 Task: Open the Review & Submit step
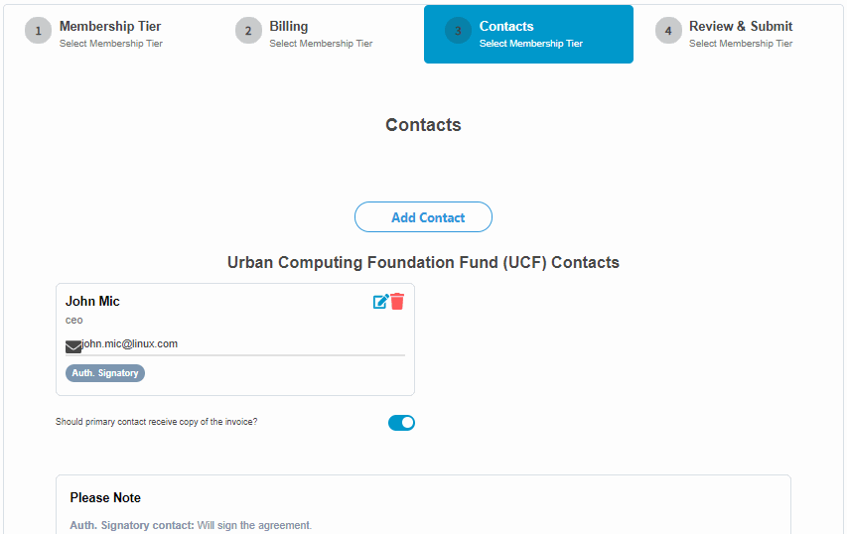click(741, 27)
